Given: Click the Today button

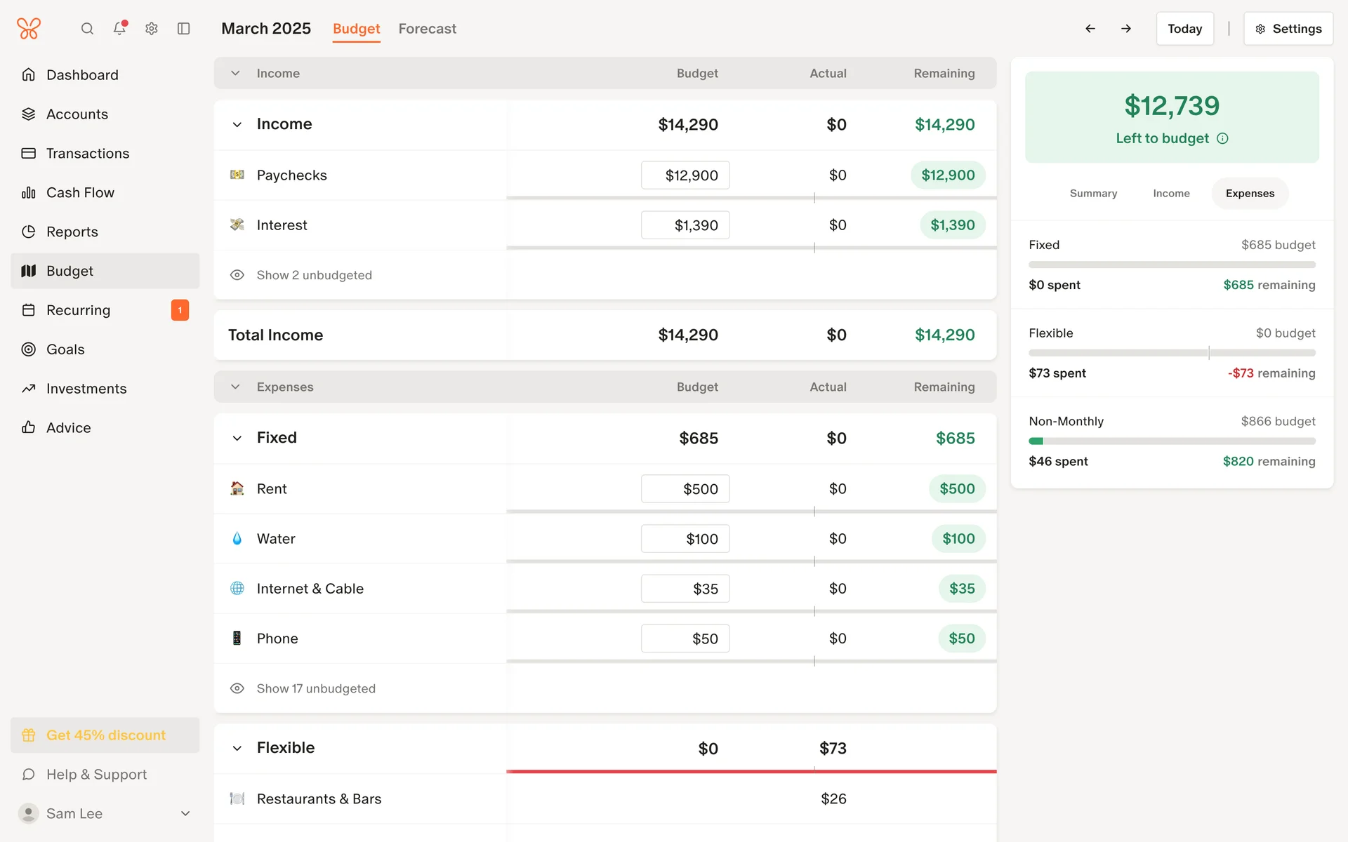Looking at the screenshot, I should pyautogui.click(x=1184, y=29).
